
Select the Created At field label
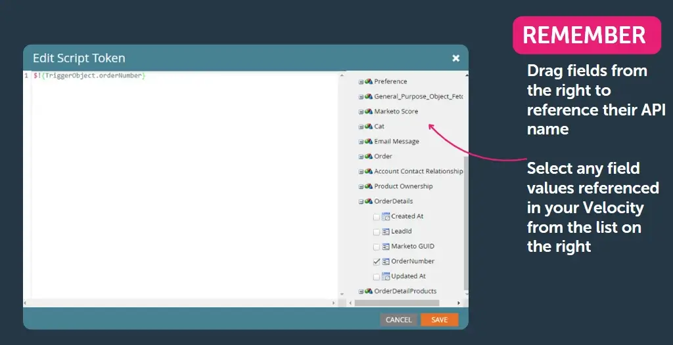tap(407, 216)
